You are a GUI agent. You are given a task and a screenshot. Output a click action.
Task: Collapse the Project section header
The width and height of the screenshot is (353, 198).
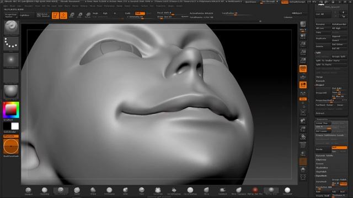(320, 85)
